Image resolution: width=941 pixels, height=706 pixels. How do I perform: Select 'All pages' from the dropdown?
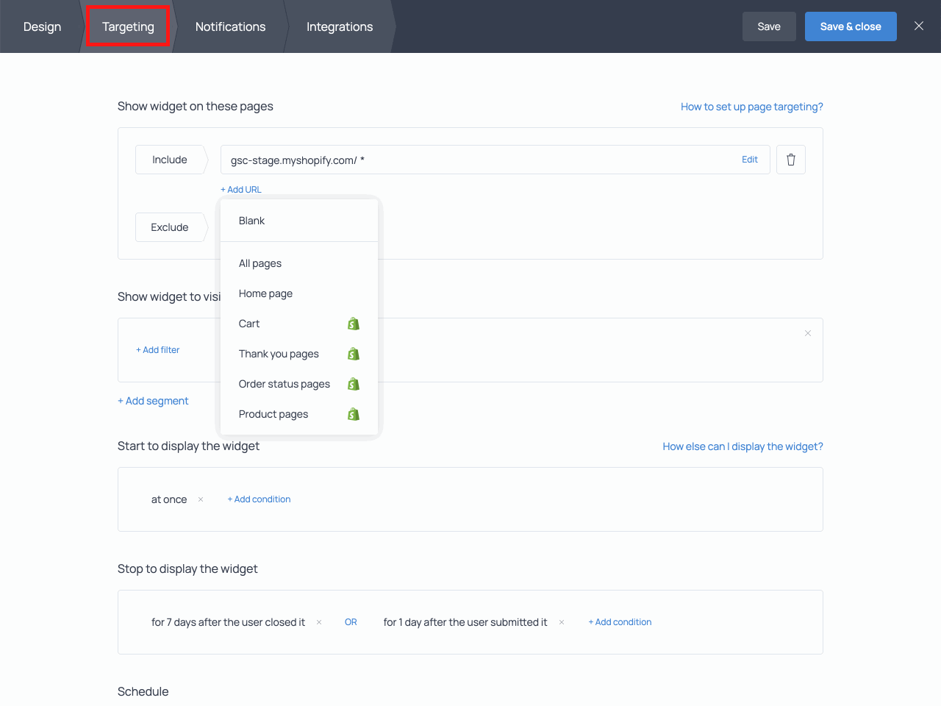(x=260, y=263)
